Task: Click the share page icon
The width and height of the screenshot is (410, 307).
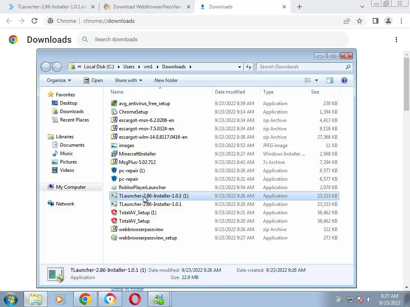Action: tap(347, 21)
